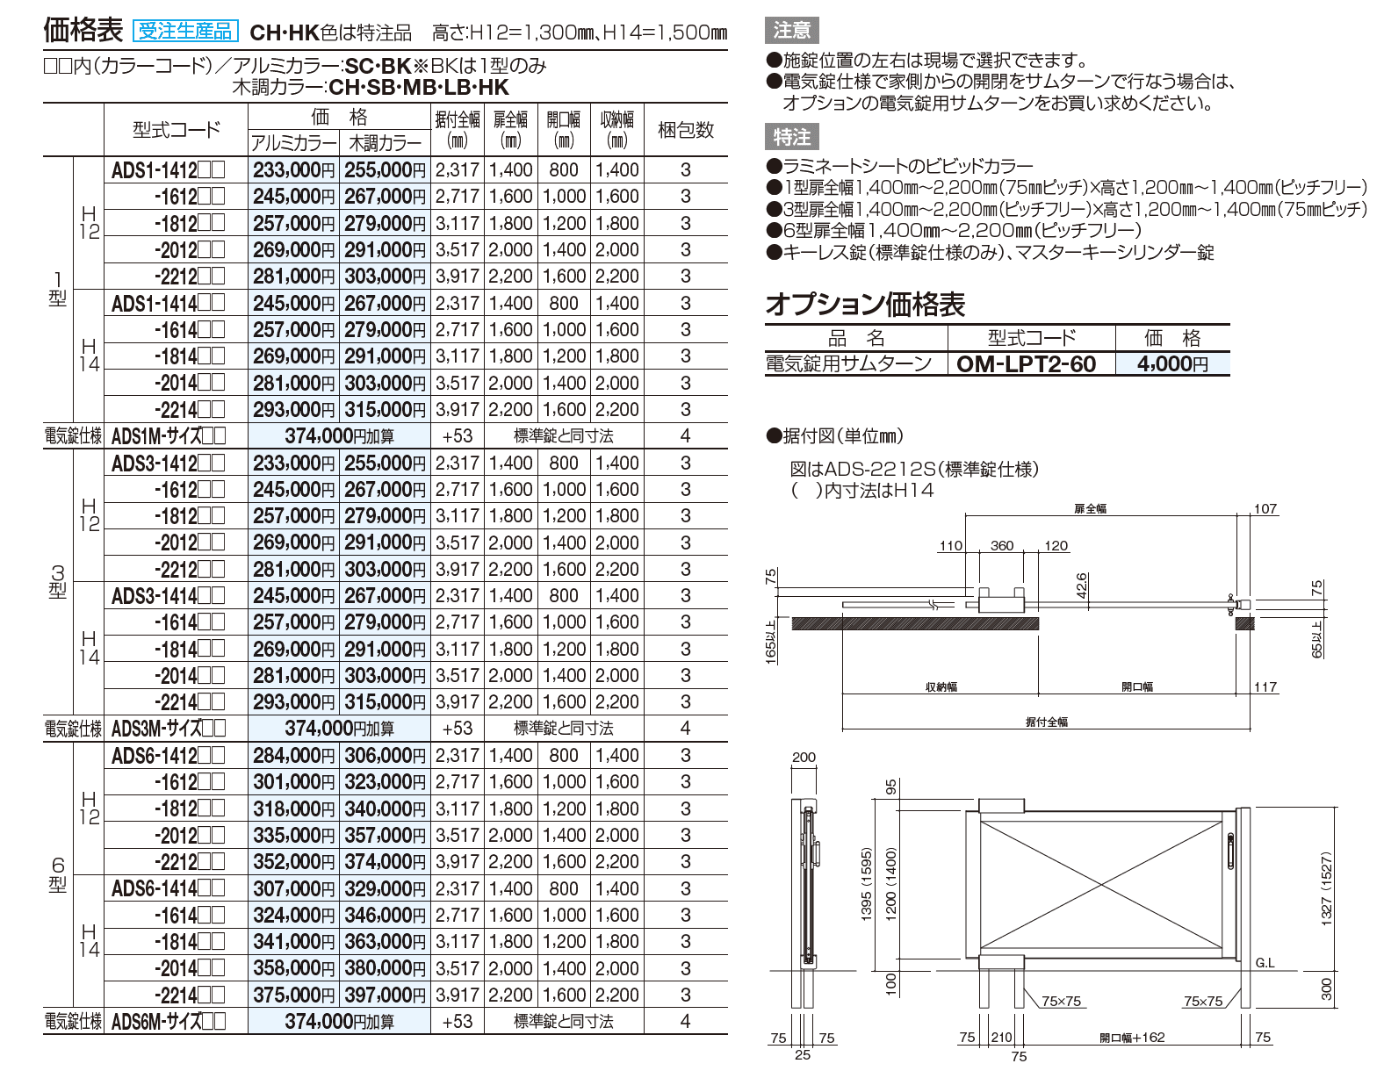Click the アルミカラー price column header

pos(294,143)
